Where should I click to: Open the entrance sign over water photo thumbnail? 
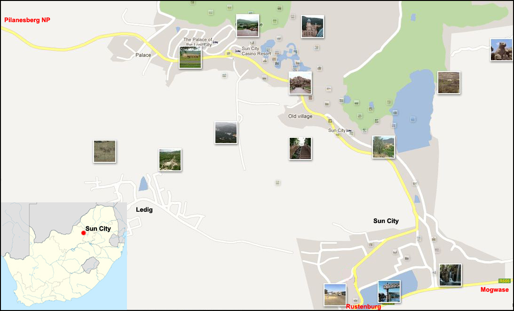[x=389, y=291]
